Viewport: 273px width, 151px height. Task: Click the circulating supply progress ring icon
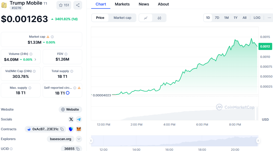(x=68, y=93)
